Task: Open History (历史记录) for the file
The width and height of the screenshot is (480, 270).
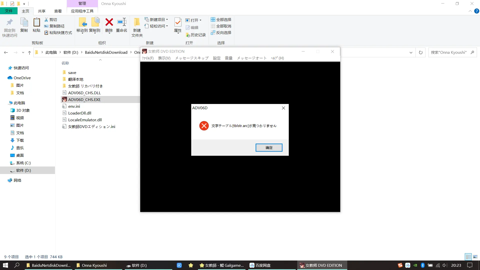Action: 196,35
